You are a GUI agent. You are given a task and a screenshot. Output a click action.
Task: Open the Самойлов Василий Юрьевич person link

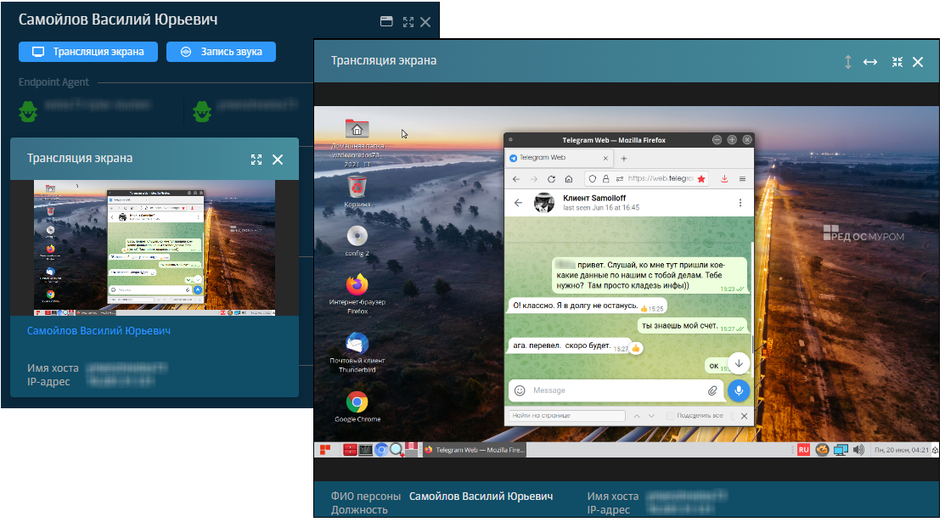[98, 331]
